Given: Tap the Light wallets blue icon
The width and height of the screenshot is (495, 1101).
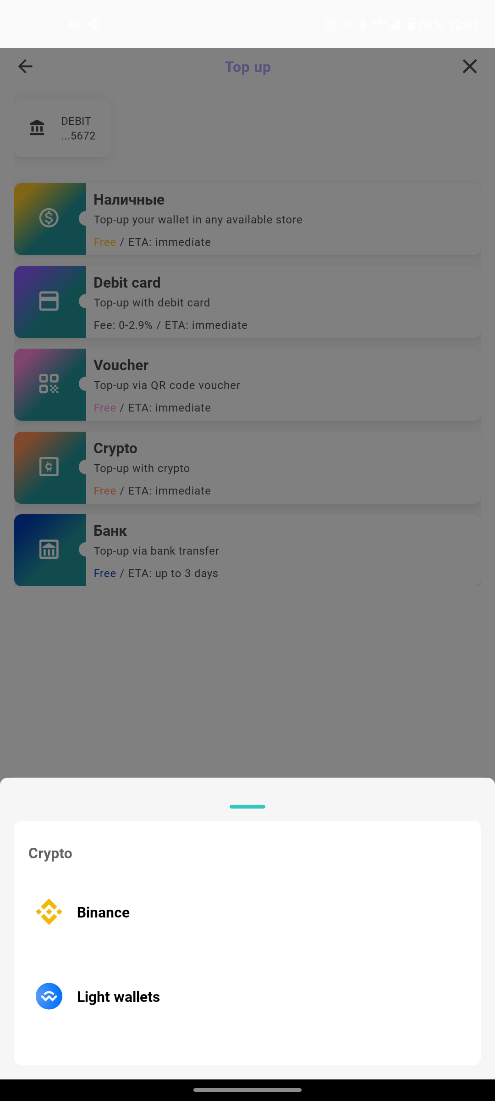Looking at the screenshot, I should tap(49, 996).
